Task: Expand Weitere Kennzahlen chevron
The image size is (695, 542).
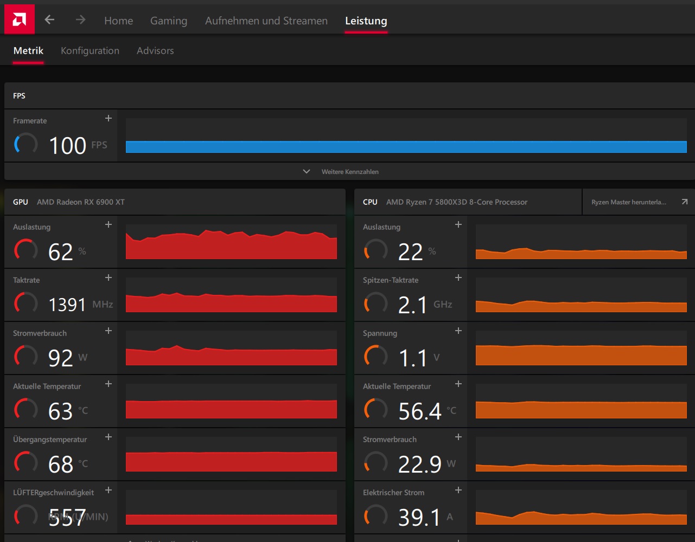Action: pyautogui.click(x=307, y=171)
